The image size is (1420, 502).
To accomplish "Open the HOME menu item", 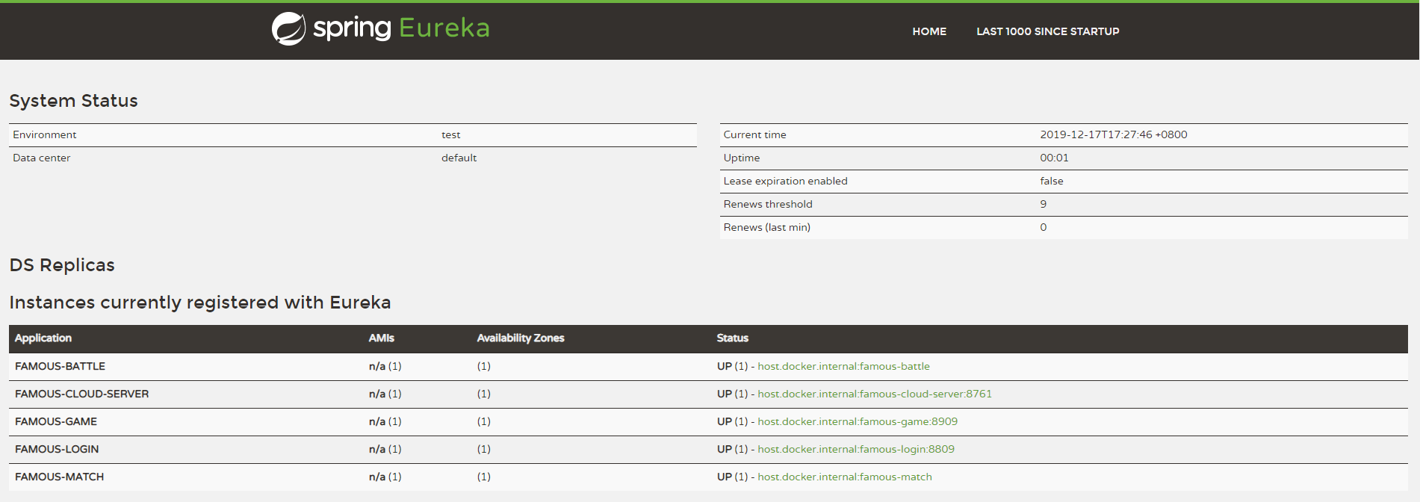I will [x=929, y=31].
